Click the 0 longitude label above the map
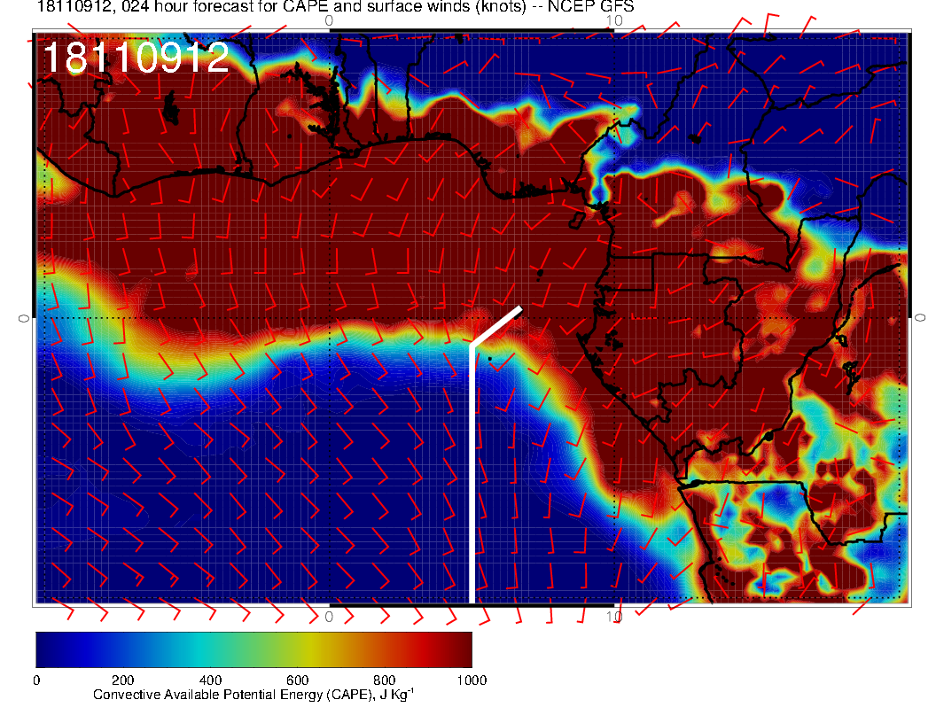This screenshot has width=936, height=723. [329, 20]
